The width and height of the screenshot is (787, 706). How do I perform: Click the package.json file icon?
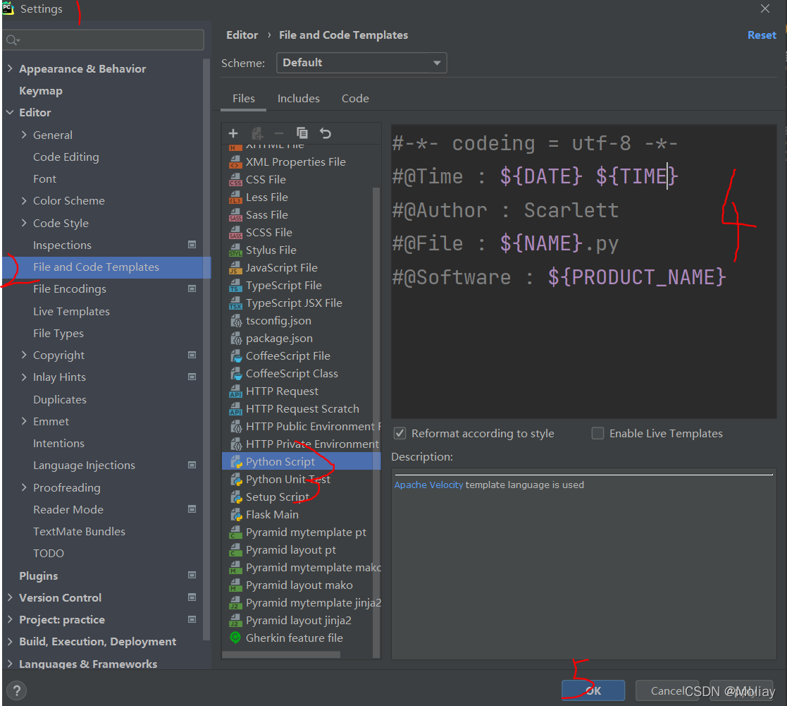(x=235, y=338)
